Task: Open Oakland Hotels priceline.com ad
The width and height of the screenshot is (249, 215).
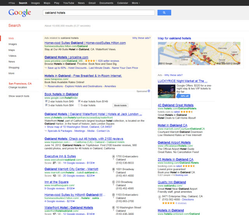Action: 67,57
